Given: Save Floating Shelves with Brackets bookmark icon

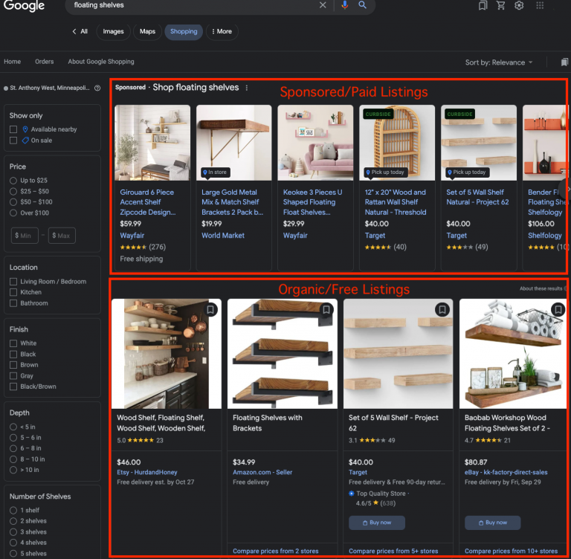Looking at the screenshot, I should tap(326, 309).
